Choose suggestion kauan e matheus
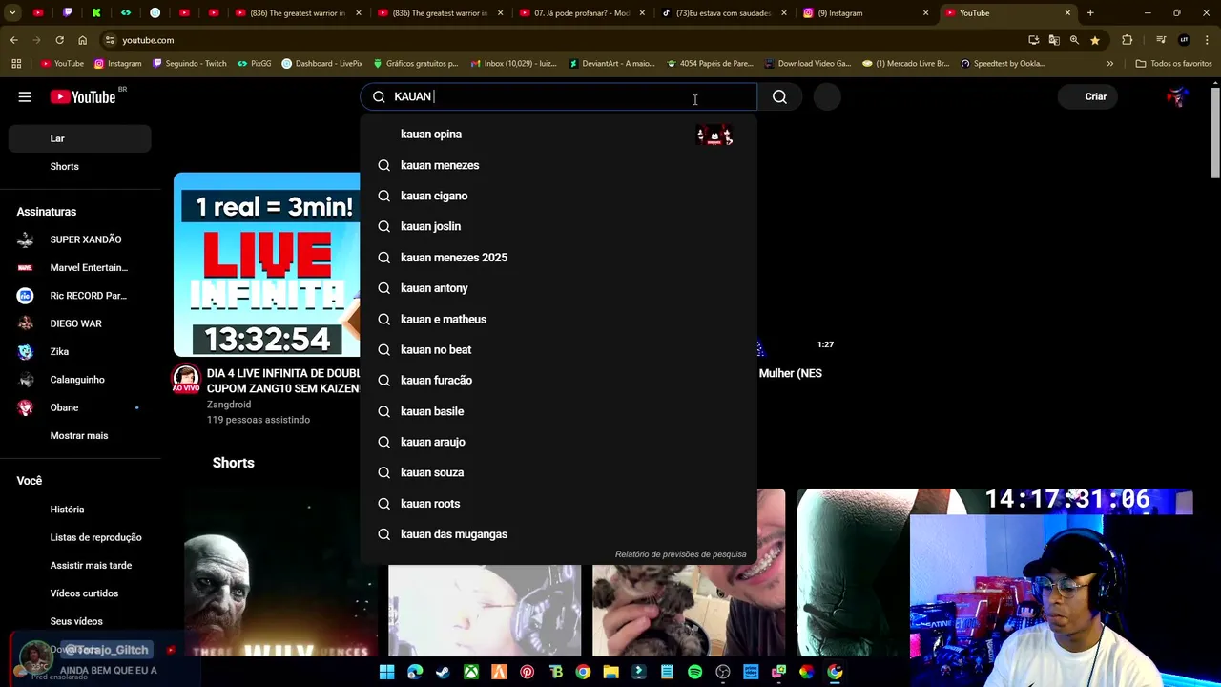The image size is (1221, 687). pyautogui.click(x=558, y=319)
